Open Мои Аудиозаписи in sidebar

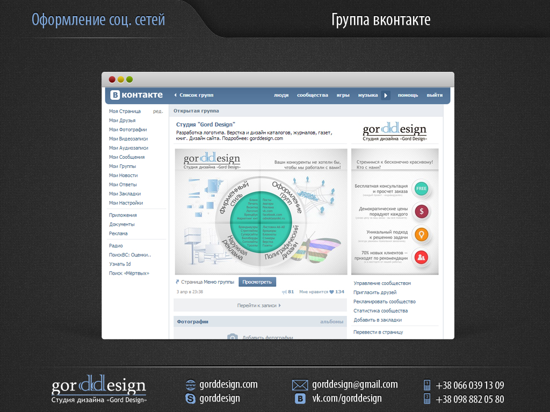click(x=128, y=148)
